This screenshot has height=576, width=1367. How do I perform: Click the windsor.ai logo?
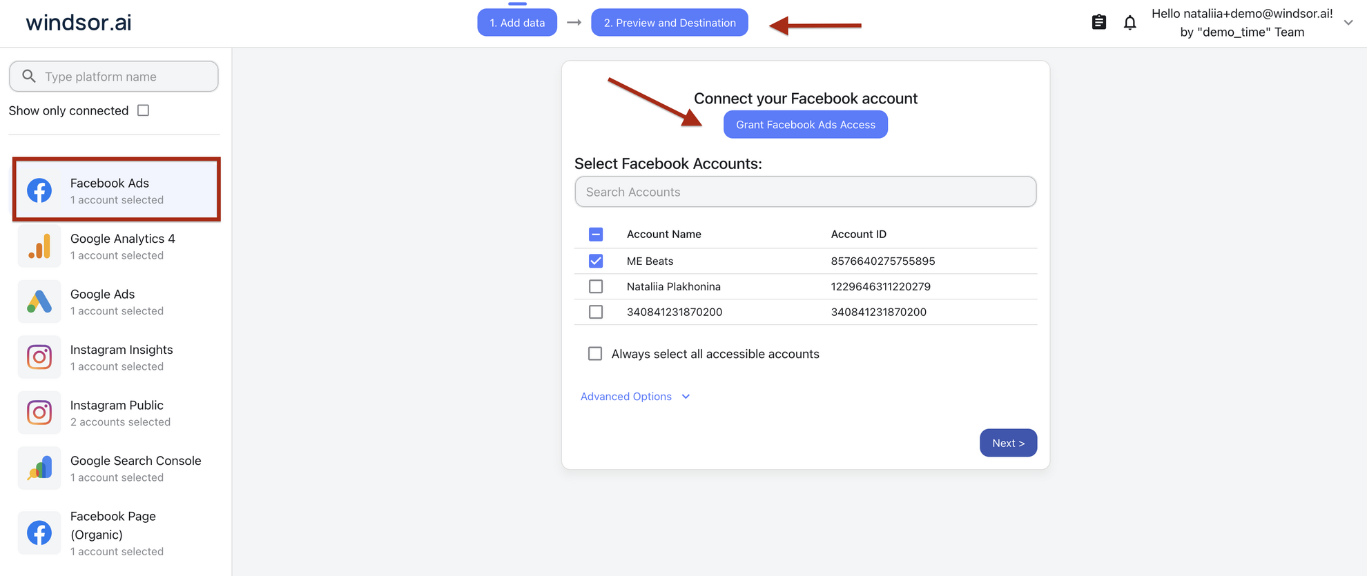coord(79,23)
